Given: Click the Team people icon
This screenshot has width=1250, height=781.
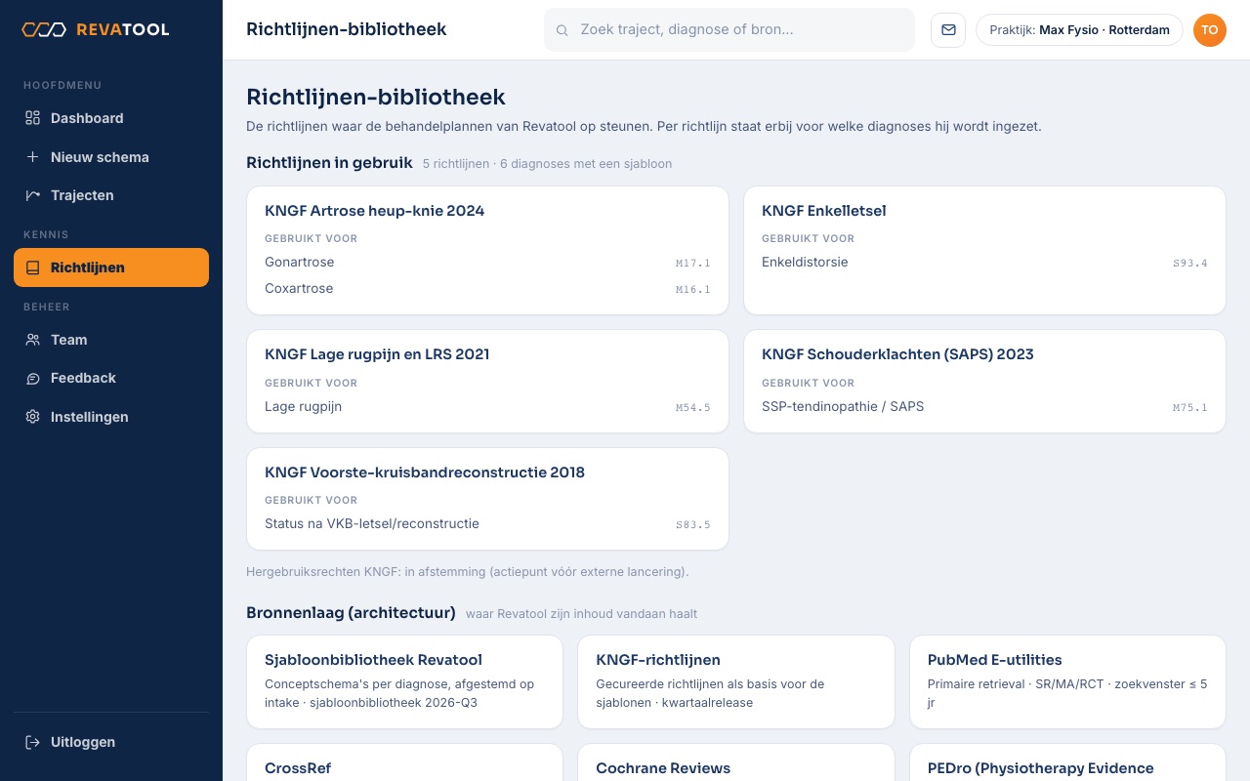Looking at the screenshot, I should [32, 340].
